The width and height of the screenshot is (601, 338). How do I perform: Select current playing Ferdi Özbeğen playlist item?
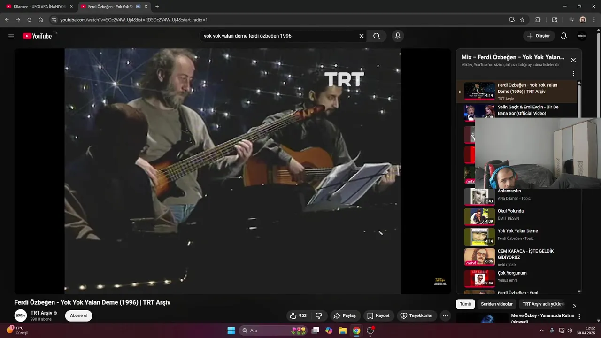pyautogui.click(x=517, y=92)
